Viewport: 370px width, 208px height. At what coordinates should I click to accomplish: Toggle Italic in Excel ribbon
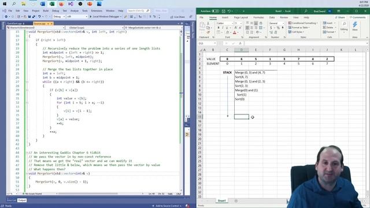[x=223, y=28]
